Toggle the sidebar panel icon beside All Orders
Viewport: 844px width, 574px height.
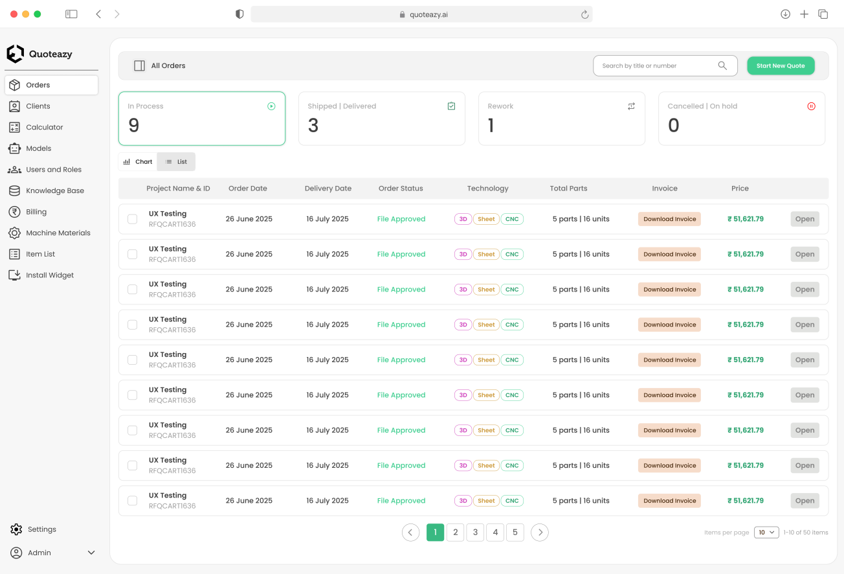(139, 65)
